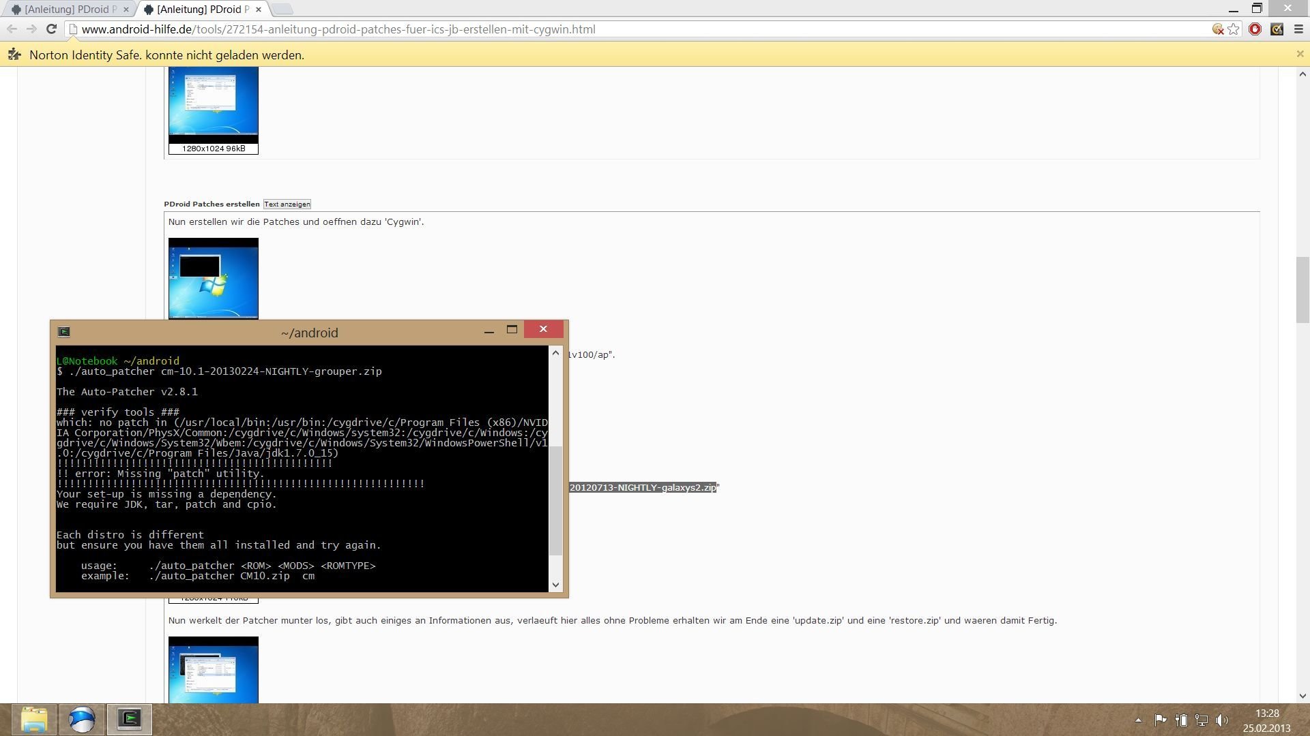
Task: Click the page scrollbar down arrow
Action: pyautogui.click(x=1302, y=696)
